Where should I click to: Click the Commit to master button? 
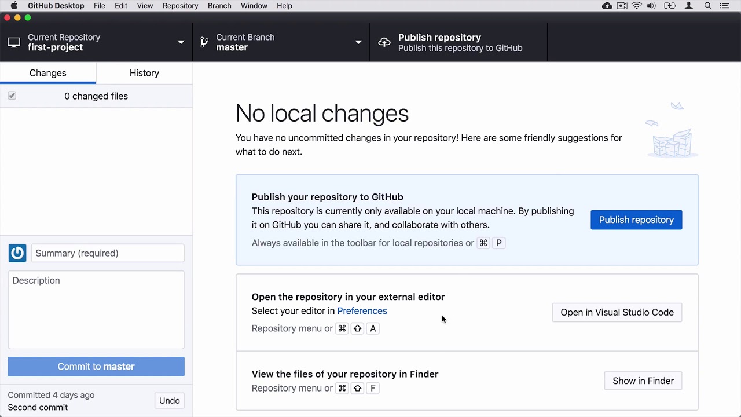pyautogui.click(x=96, y=366)
